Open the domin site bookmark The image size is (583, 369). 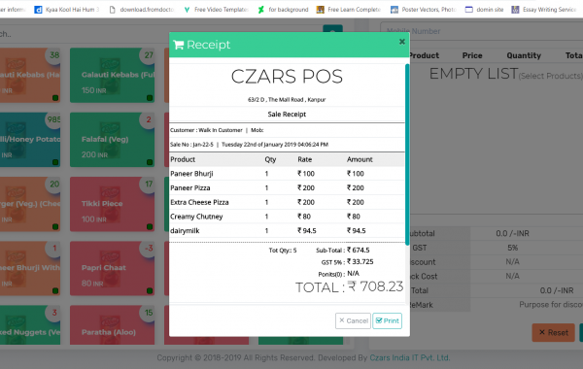pos(485,10)
